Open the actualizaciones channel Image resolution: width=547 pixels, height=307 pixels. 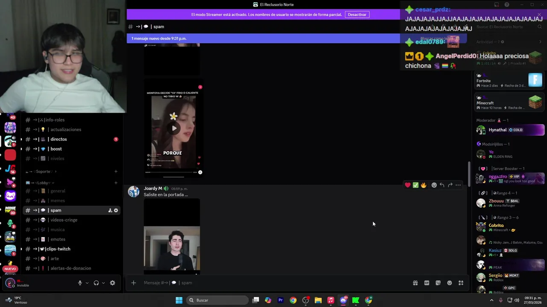coord(72,130)
